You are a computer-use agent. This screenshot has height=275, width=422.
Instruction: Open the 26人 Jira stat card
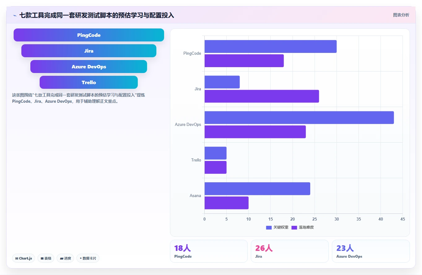click(x=290, y=251)
